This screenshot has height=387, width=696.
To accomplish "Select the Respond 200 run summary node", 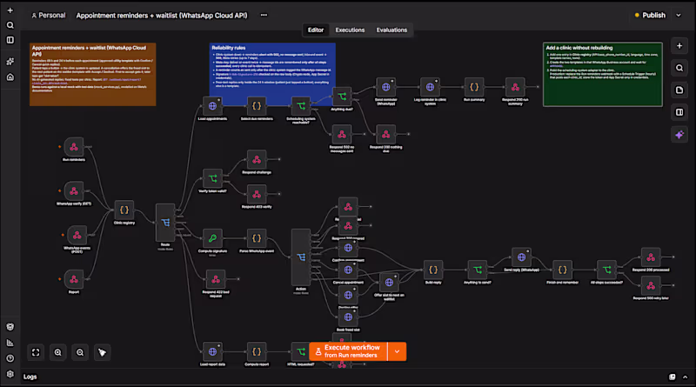I will tap(515, 87).
